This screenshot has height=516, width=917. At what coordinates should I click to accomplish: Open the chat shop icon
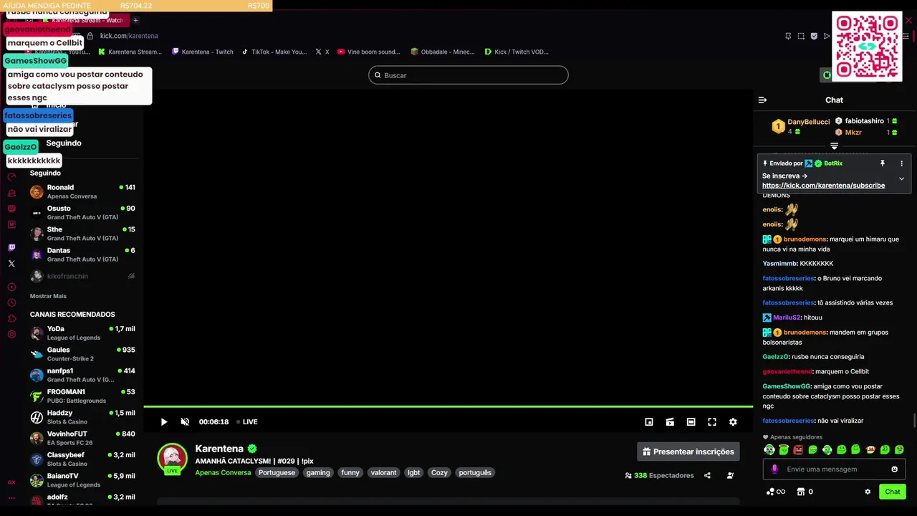click(x=801, y=492)
